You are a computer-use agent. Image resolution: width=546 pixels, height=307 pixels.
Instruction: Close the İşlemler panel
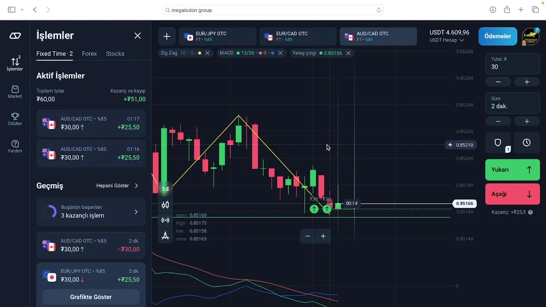coord(137,36)
